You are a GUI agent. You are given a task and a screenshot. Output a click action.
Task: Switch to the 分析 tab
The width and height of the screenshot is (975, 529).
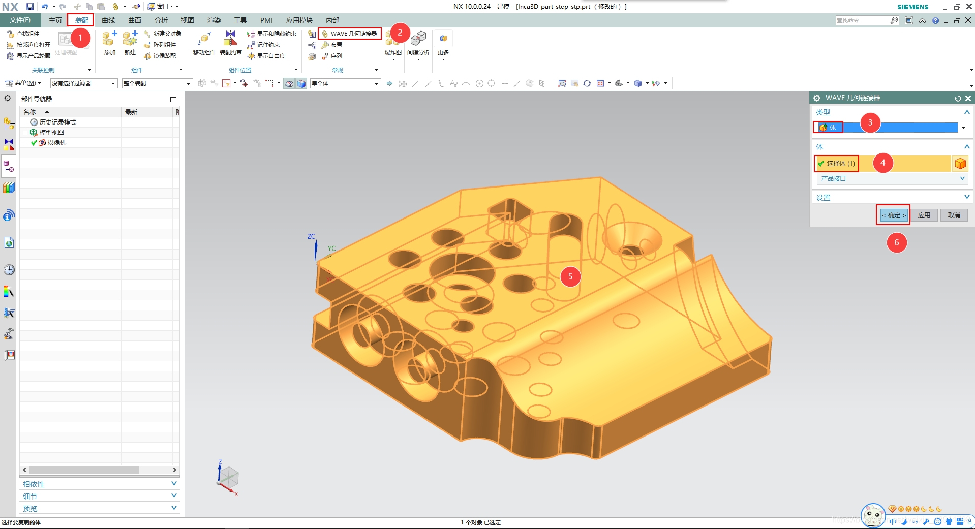coord(161,20)
